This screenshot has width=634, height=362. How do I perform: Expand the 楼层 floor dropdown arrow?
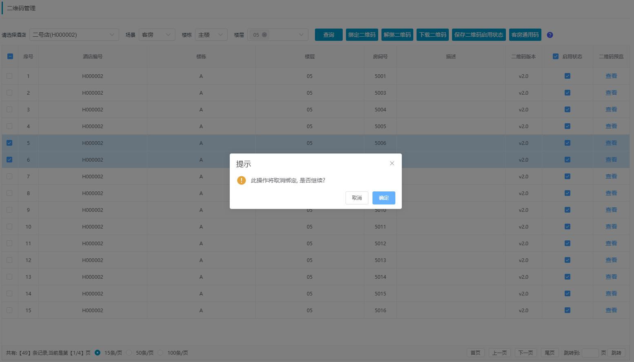point(301,35)
